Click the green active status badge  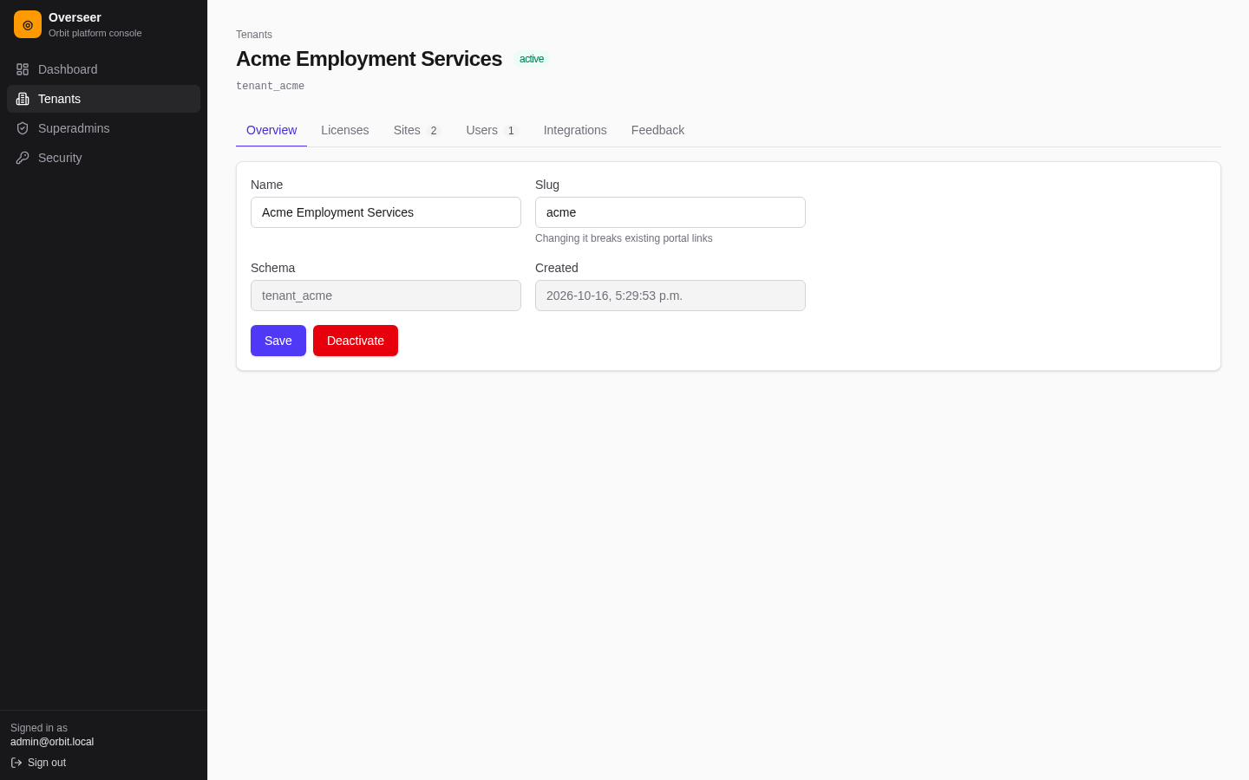pos(532,59)
